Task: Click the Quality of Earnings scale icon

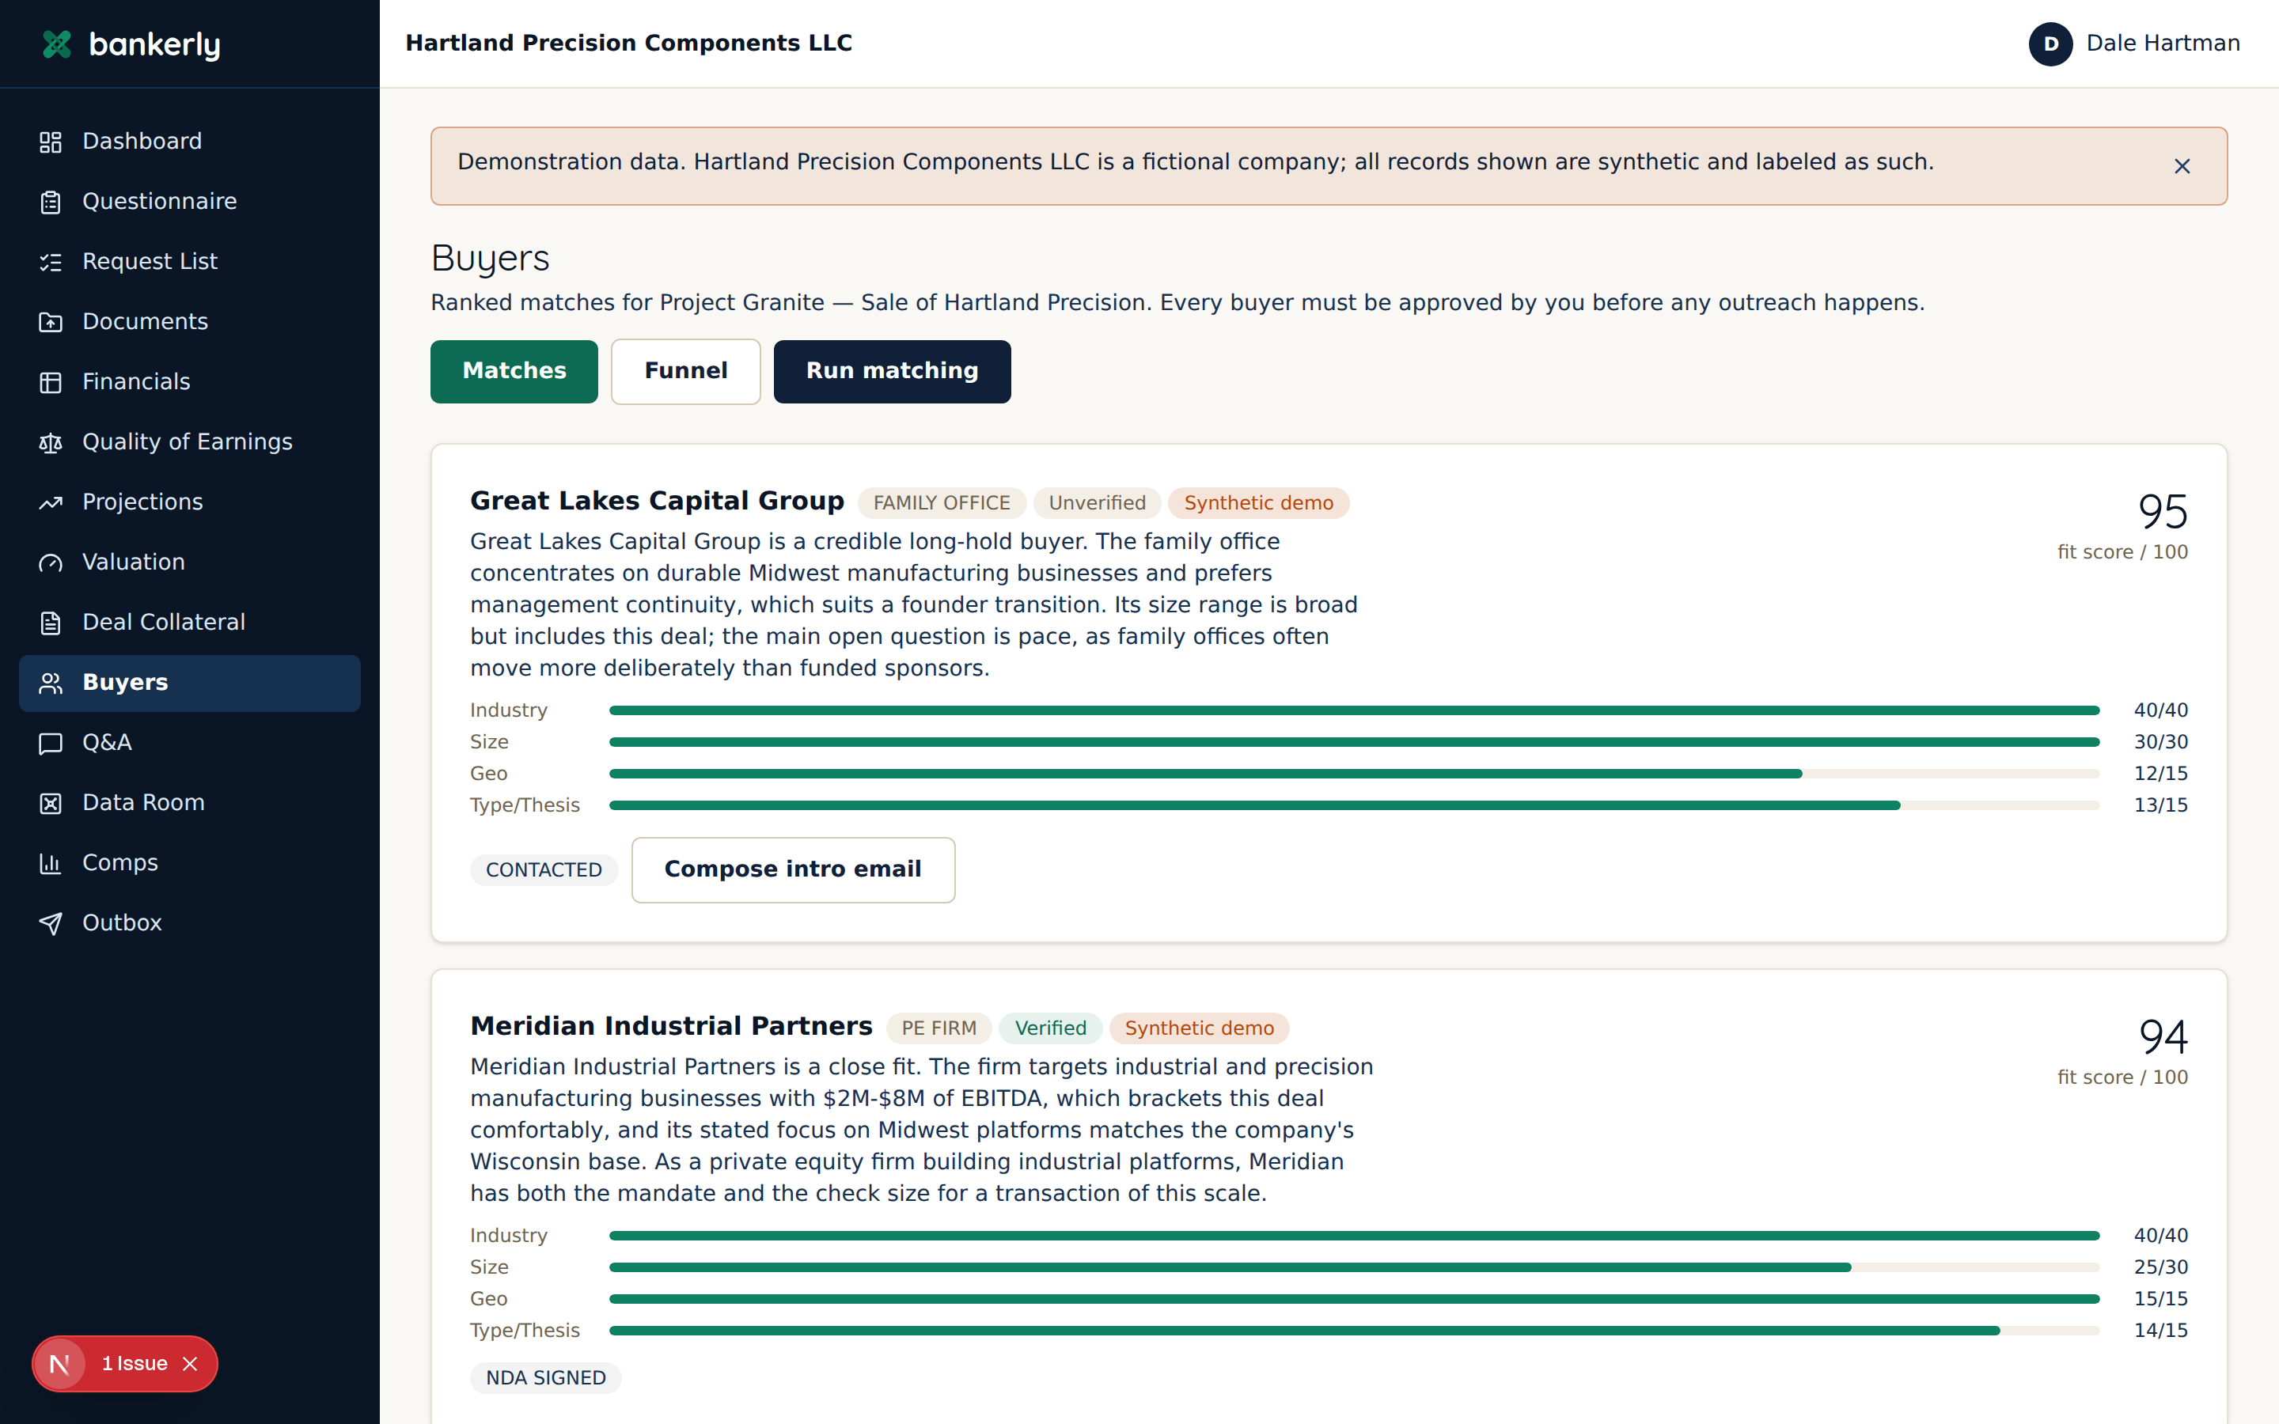Action: point(51,443)
